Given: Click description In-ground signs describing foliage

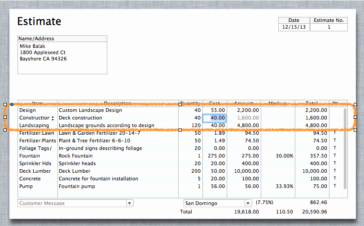Looking at the screenshot, I should pyautogui.click(x=100, y=149).
